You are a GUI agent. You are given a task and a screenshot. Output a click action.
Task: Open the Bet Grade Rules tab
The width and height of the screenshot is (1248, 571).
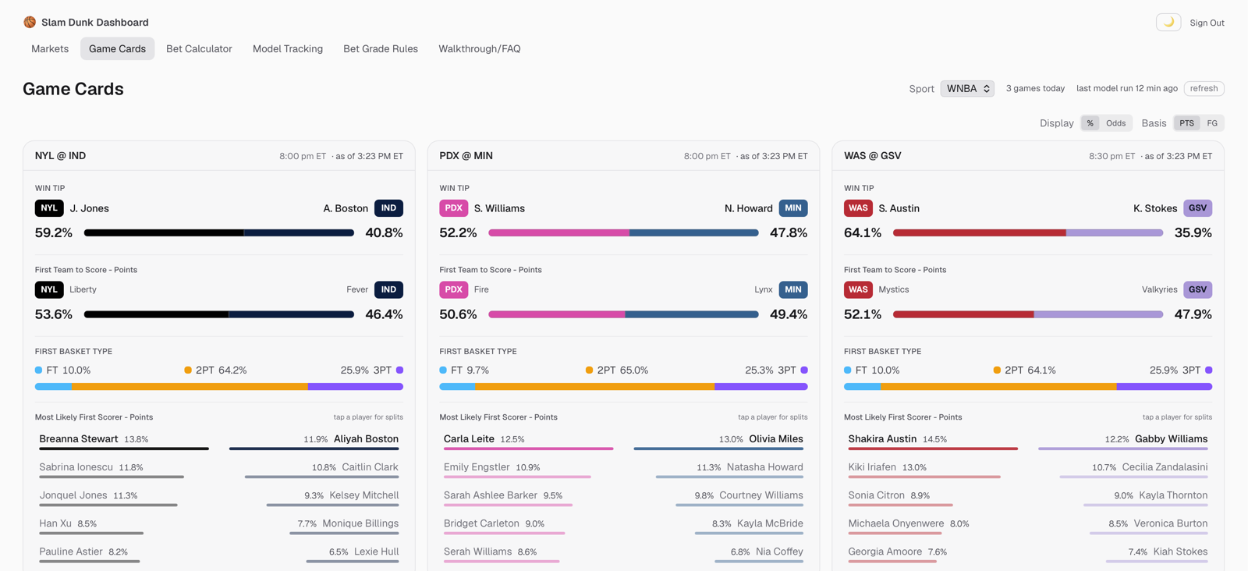[381, 48]
